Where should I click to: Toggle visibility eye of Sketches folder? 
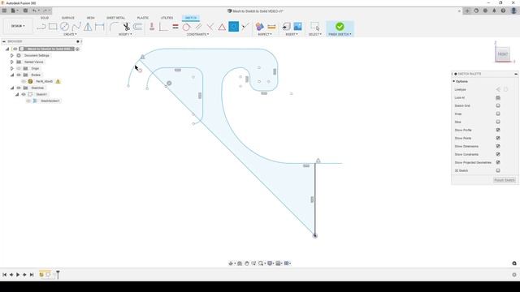[19, 88]
